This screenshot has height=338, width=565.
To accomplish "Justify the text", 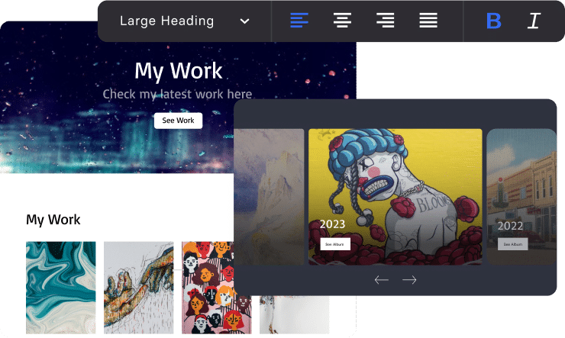I will pos(428,21).
